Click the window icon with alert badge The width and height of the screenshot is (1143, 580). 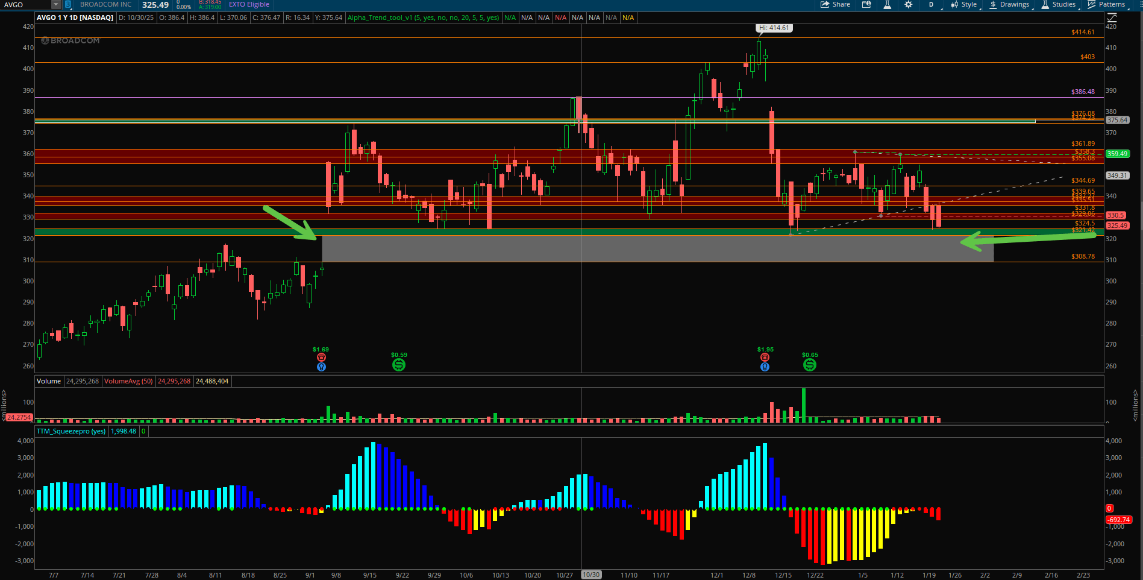point(866,5)
